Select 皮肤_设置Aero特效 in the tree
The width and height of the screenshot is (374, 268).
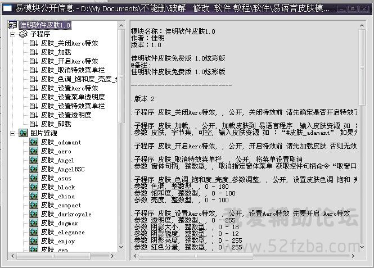(x=69, y=88)
